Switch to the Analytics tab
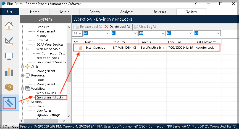Screen dimensions: 239x129 pyautogui.click(x=127, y=12)
